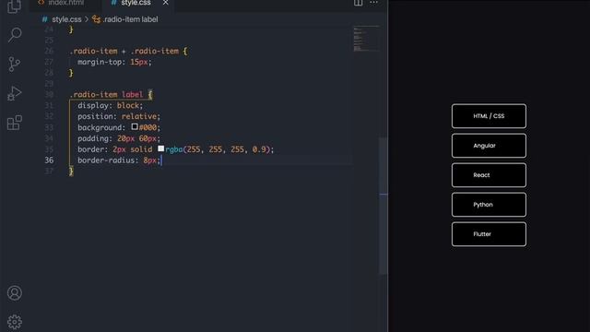The width and height of the screenshot is (590, 332).
Task: Open Source Control view
Action: pos(15,64)
